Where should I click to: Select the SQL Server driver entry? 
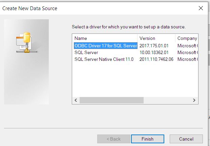point(86,52)
